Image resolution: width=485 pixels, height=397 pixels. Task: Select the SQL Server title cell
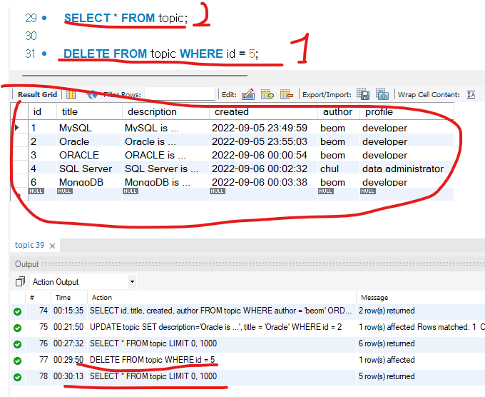point(89,169)
